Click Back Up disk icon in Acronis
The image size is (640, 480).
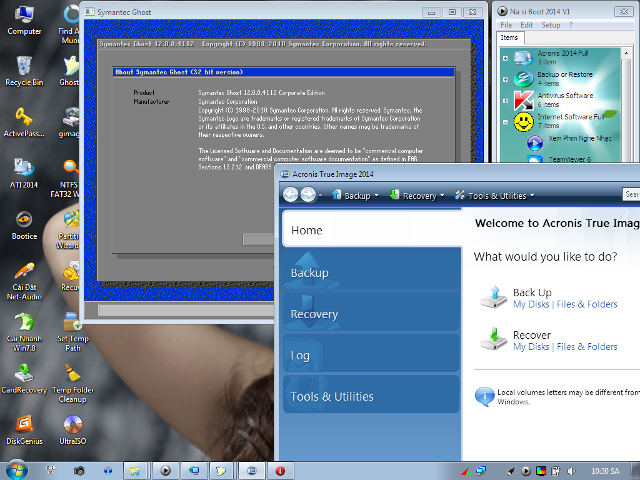click(494, 297)
